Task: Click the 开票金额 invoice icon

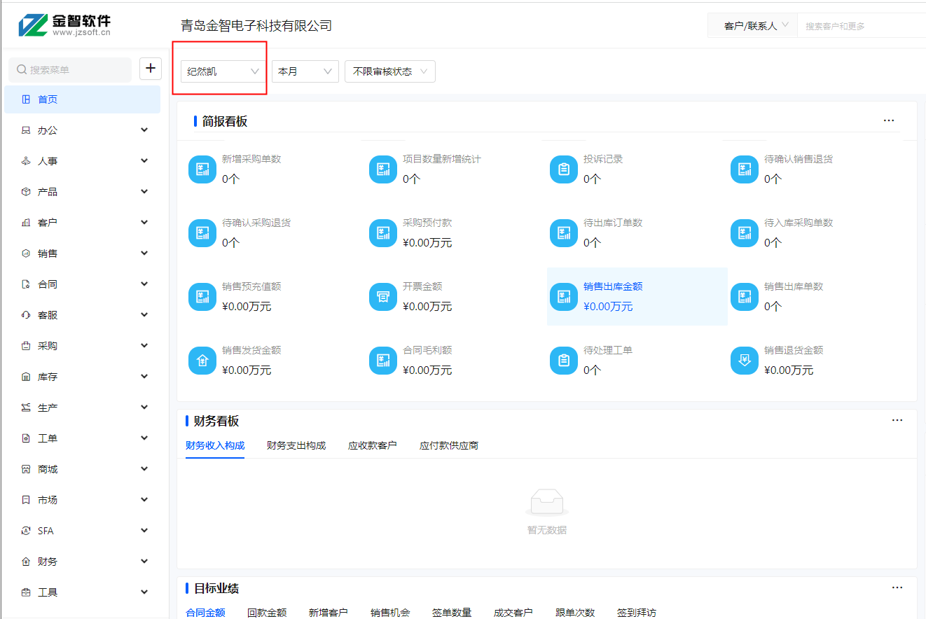Action: pos(382,297)
